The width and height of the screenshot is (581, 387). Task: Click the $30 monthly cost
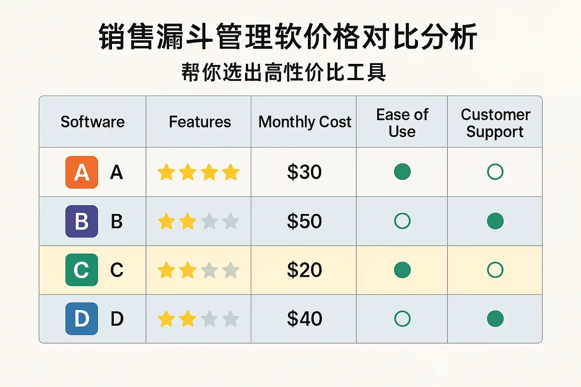[304, 172]
